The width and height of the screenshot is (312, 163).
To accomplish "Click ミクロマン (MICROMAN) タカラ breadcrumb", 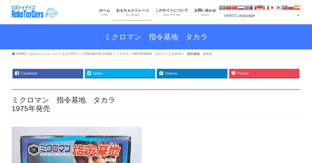I will click(x=140, y=54).
